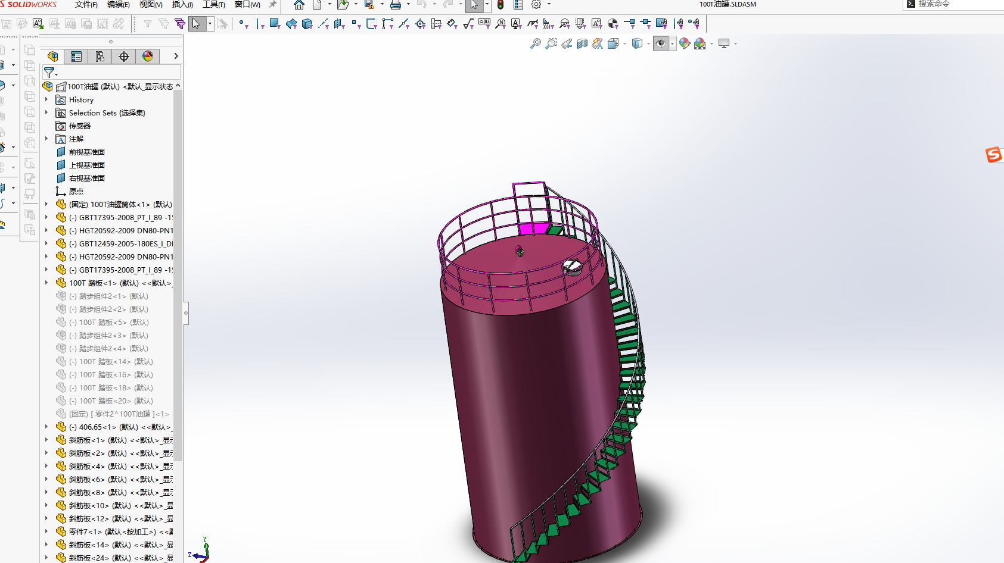Toggle Hide/Show Items eye icon
This screenshot has width=1004, height=563.
(661, 43)
